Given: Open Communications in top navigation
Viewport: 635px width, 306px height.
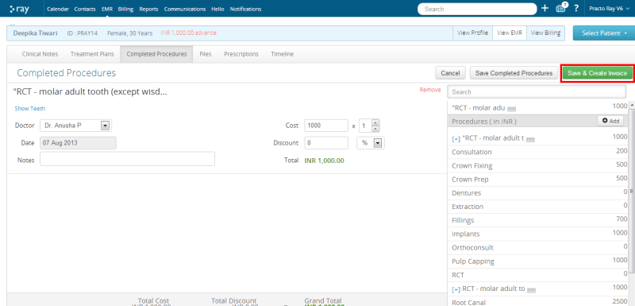Looking at the screenshot, I should (x=185, y=9).
